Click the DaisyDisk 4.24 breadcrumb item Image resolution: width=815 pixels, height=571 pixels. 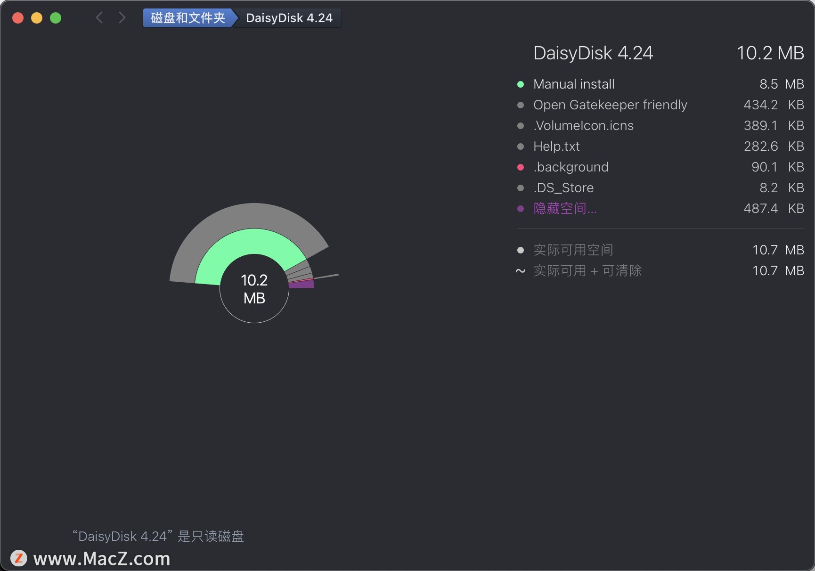tap(289, 18)
